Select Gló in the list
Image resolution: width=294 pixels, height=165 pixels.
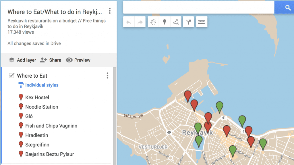[x=29, y=116]
